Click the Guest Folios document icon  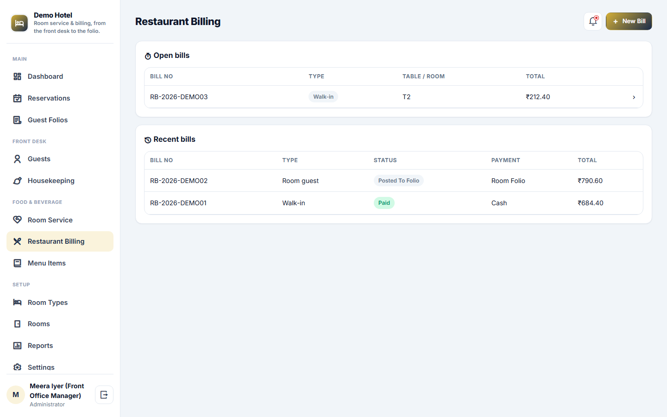pos(18,120)
